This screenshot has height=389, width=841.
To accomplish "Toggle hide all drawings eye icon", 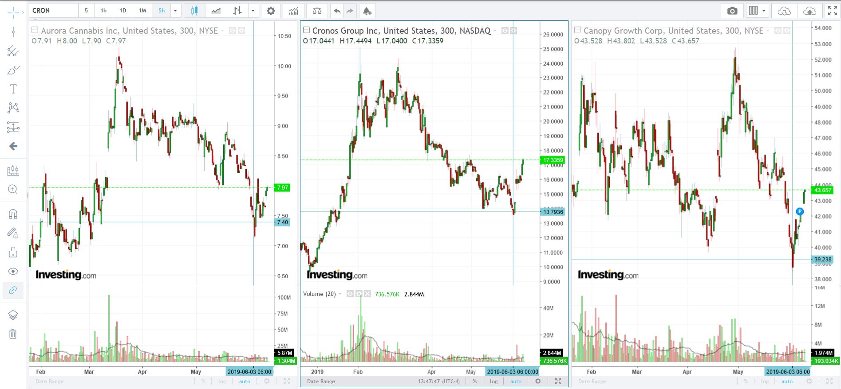I will (13, 271).
